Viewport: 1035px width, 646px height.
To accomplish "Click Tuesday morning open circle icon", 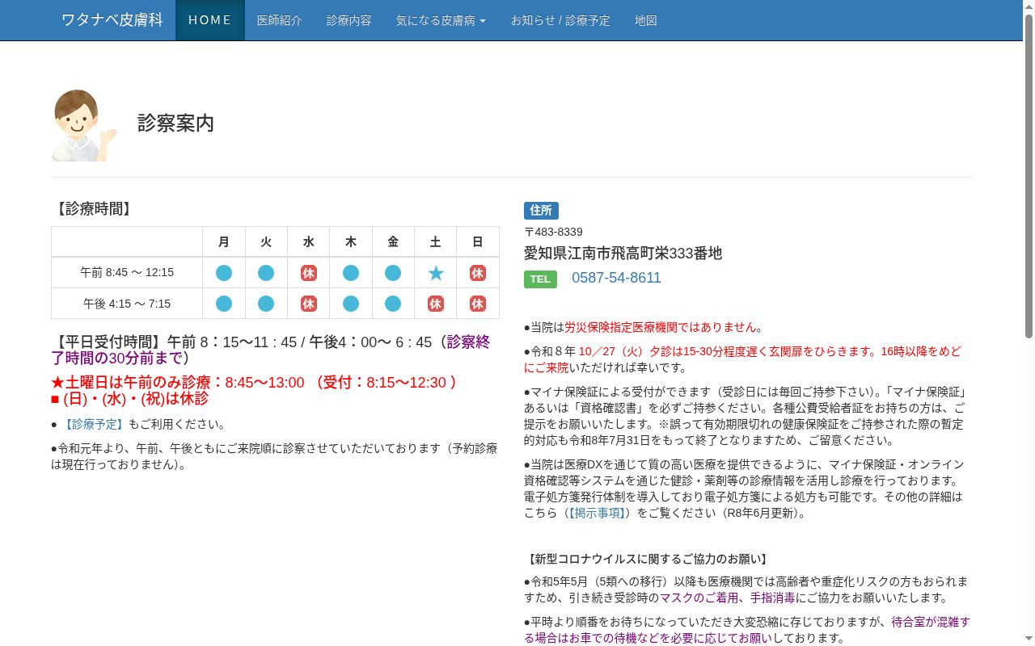I will [266, 273].
